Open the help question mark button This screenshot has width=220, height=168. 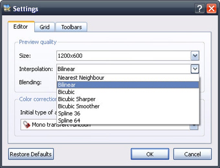pyautogui.click(x=200, y=8)
